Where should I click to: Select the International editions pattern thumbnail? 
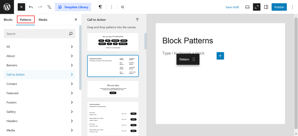(113, 66)
